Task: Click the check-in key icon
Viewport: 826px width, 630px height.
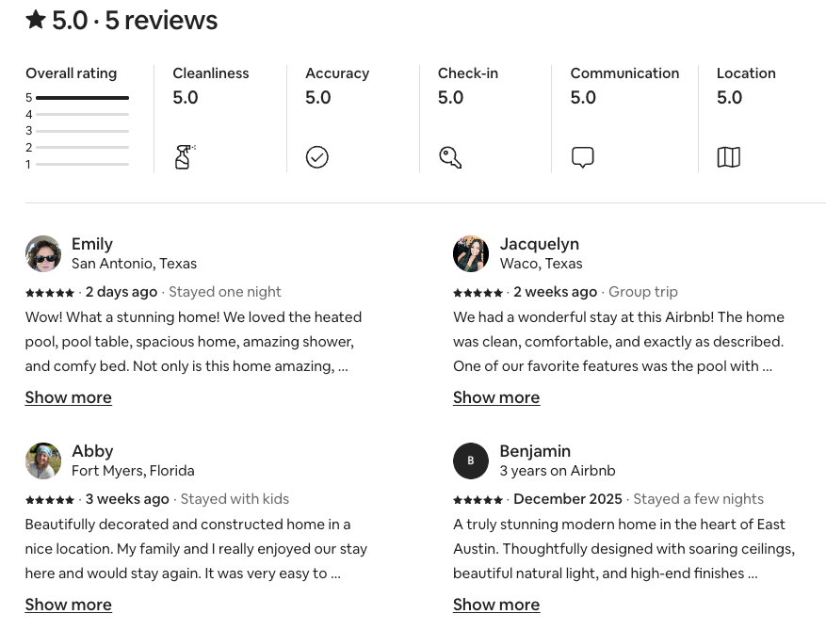Action: pos(450,157)
